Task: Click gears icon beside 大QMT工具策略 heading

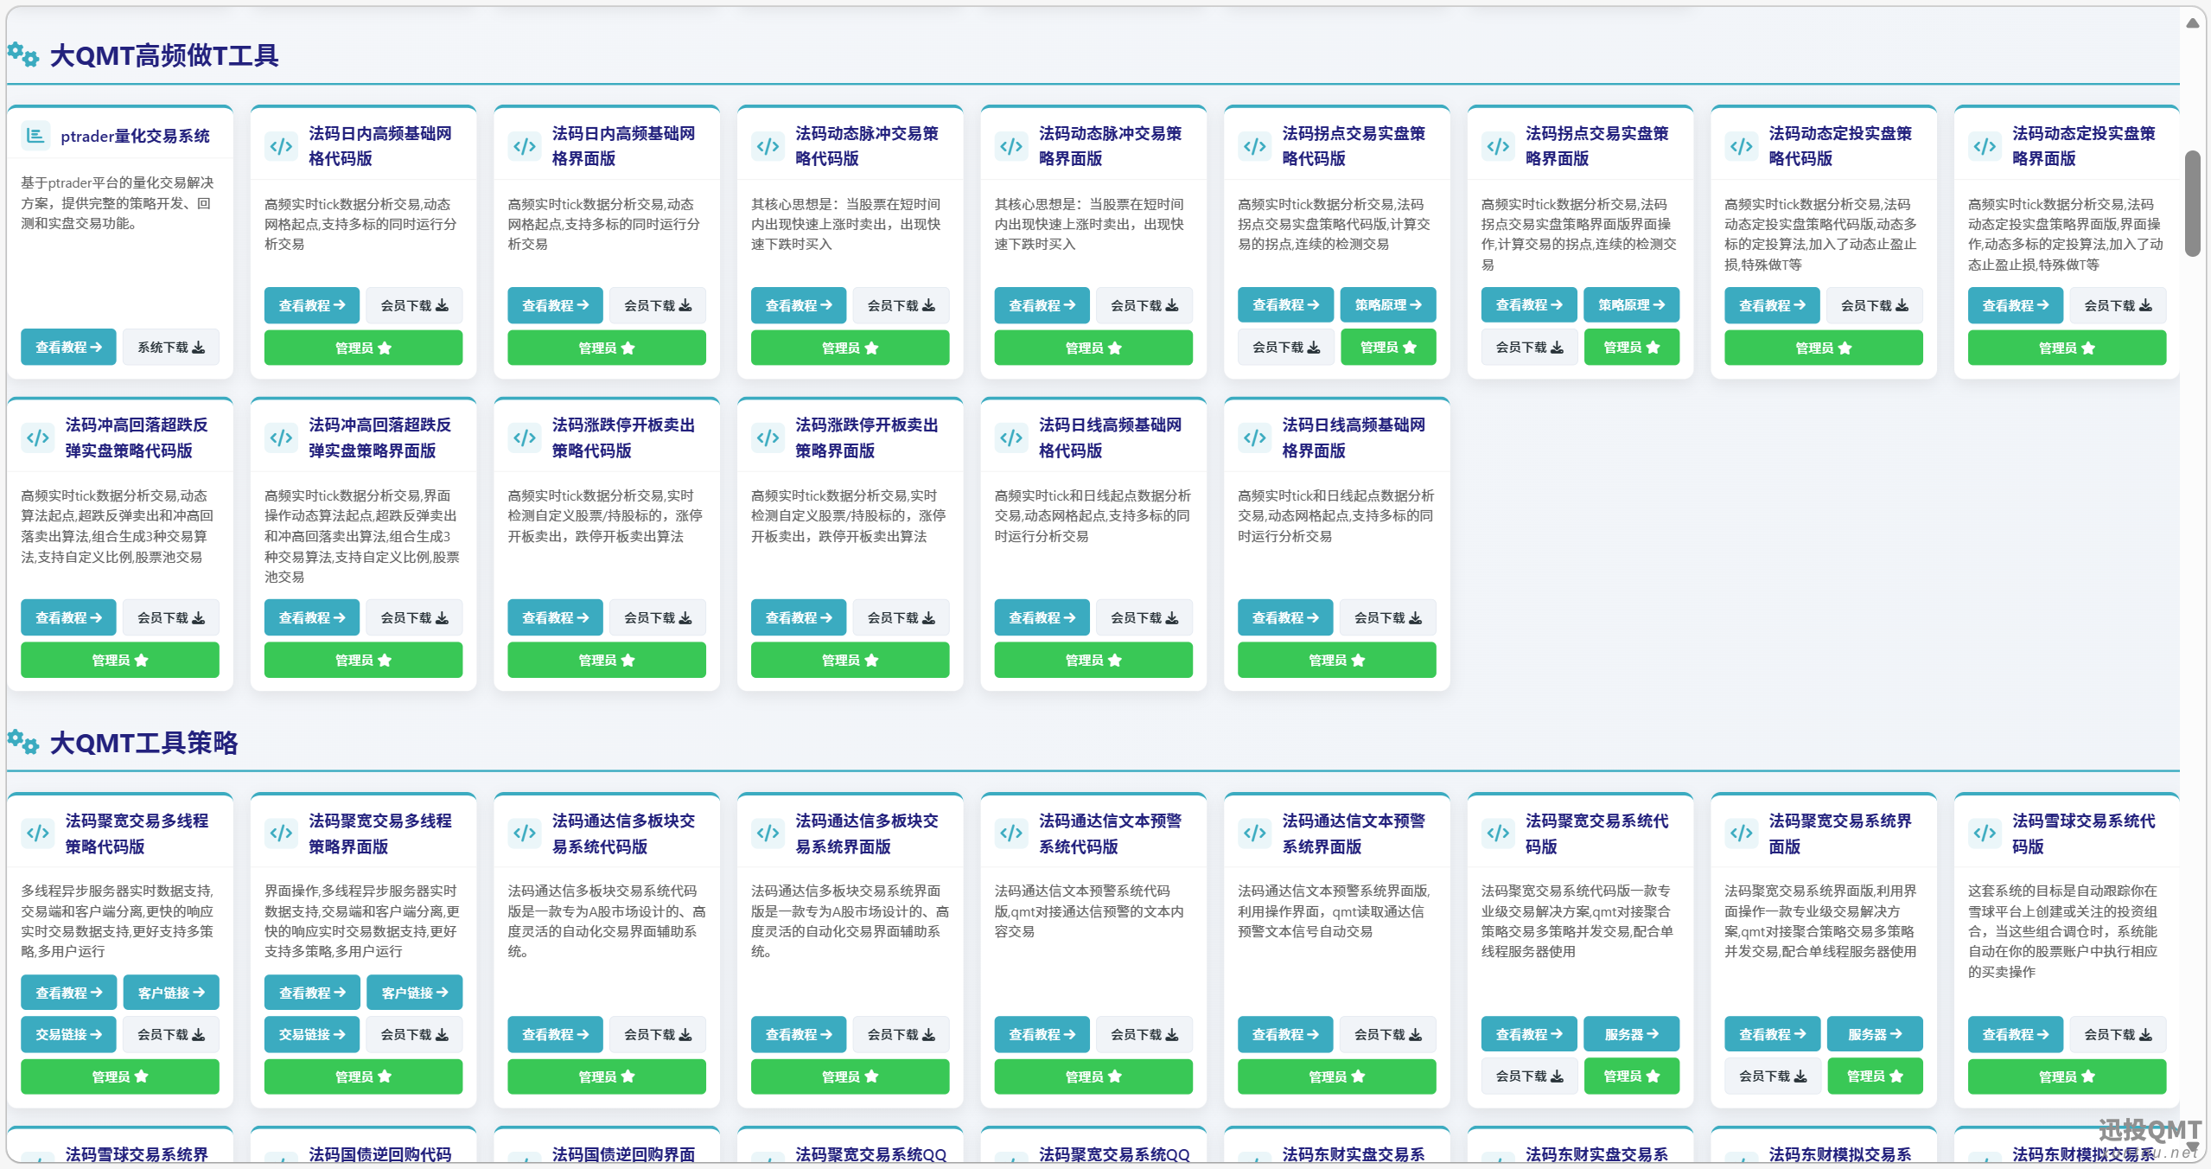Action: tap(23, 742)
